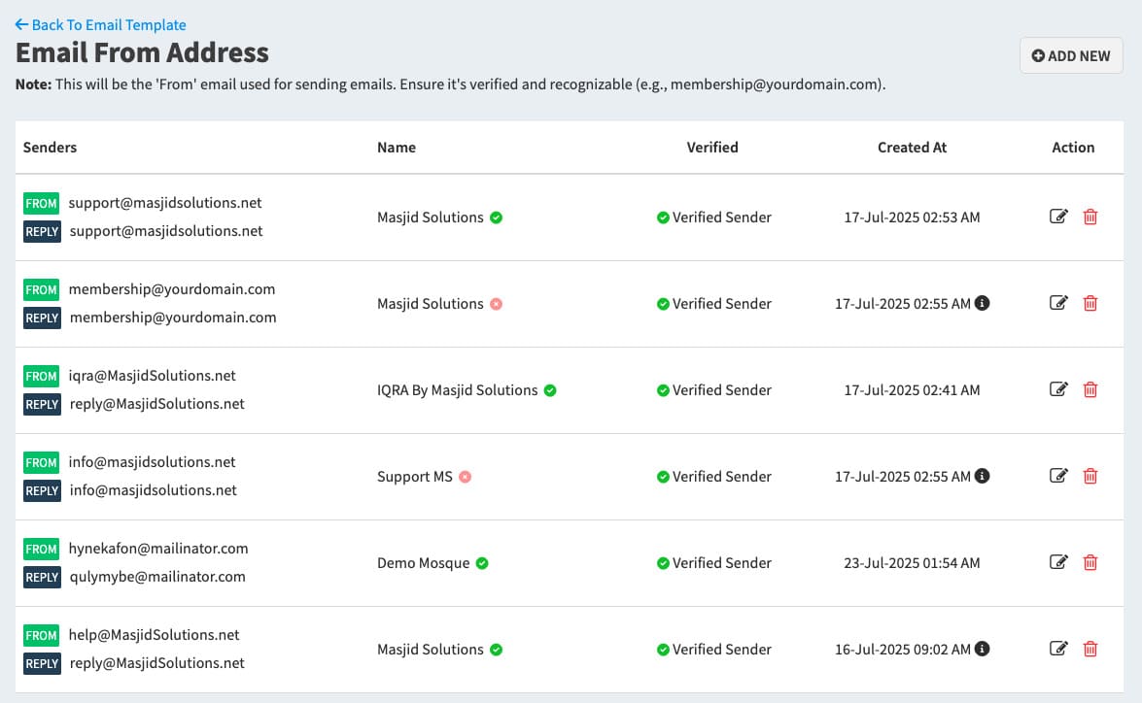Image resolution: width=1142 pixels, height=703 pixels.
Task: Click green check beside Demo Mosque
Action: coord(482,563)
